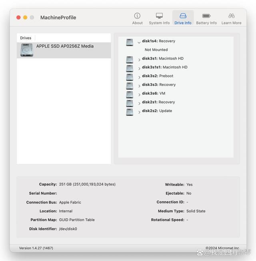Select APPLE SSD AP0256Z Media row
Screen dimensions: 256x261
(64, 50)
